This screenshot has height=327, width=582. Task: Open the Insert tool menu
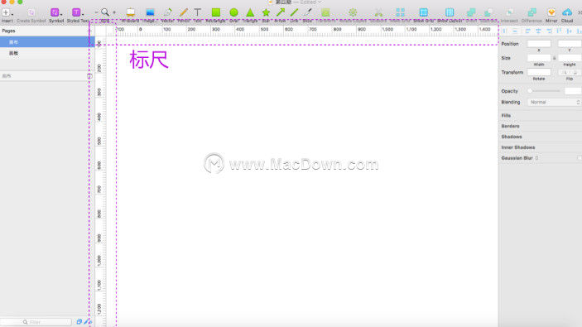point(7,12)
